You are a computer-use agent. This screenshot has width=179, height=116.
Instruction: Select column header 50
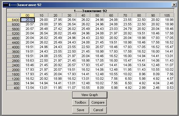[x=97, y=15]
